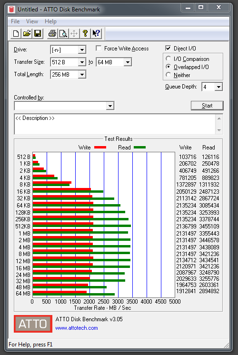Select the Overlapped I/O radio button
Screen dimensions: 238x355
tap(168, 67)
